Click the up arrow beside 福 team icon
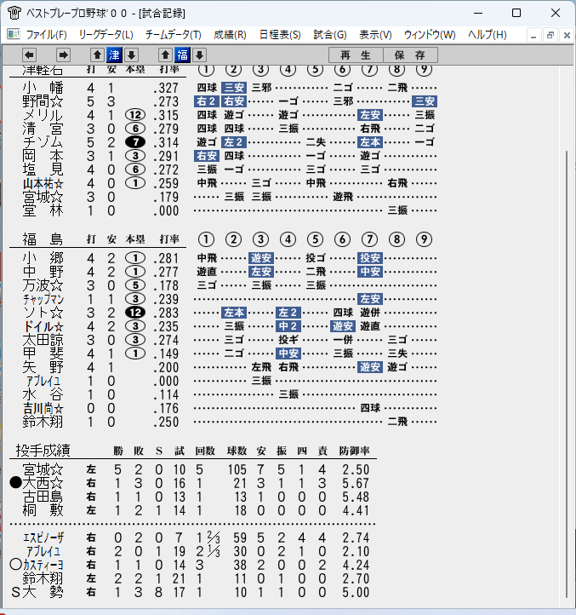This screenshot has width=576, height=615. pyautogui.click(x=165, y=55)
